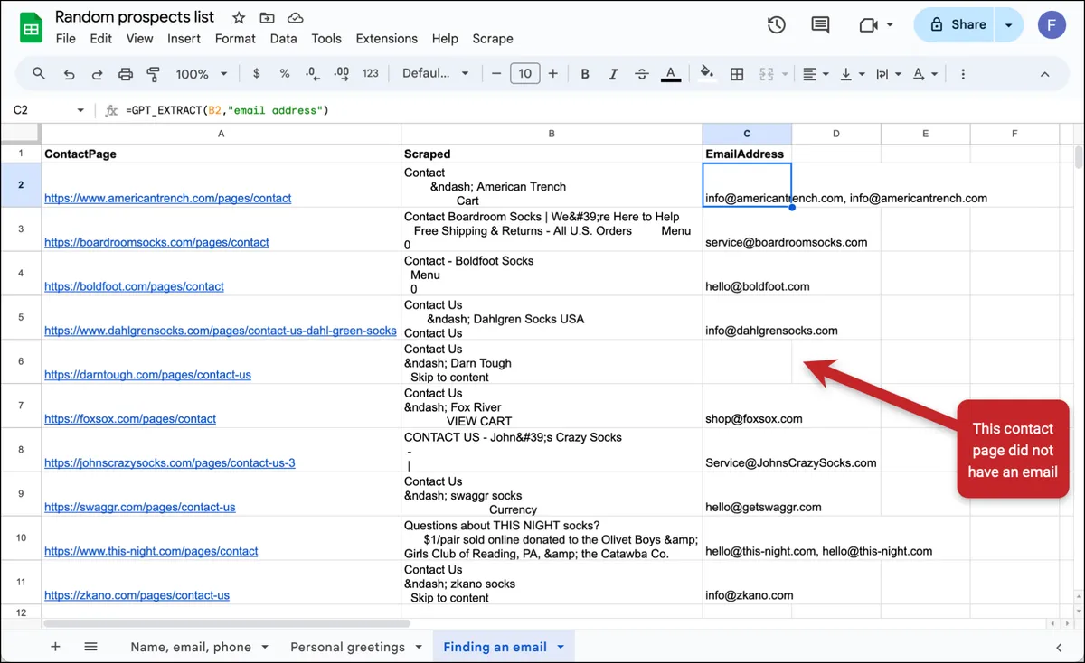Open the File menu

pyautogui.click(x=66, y=39)
